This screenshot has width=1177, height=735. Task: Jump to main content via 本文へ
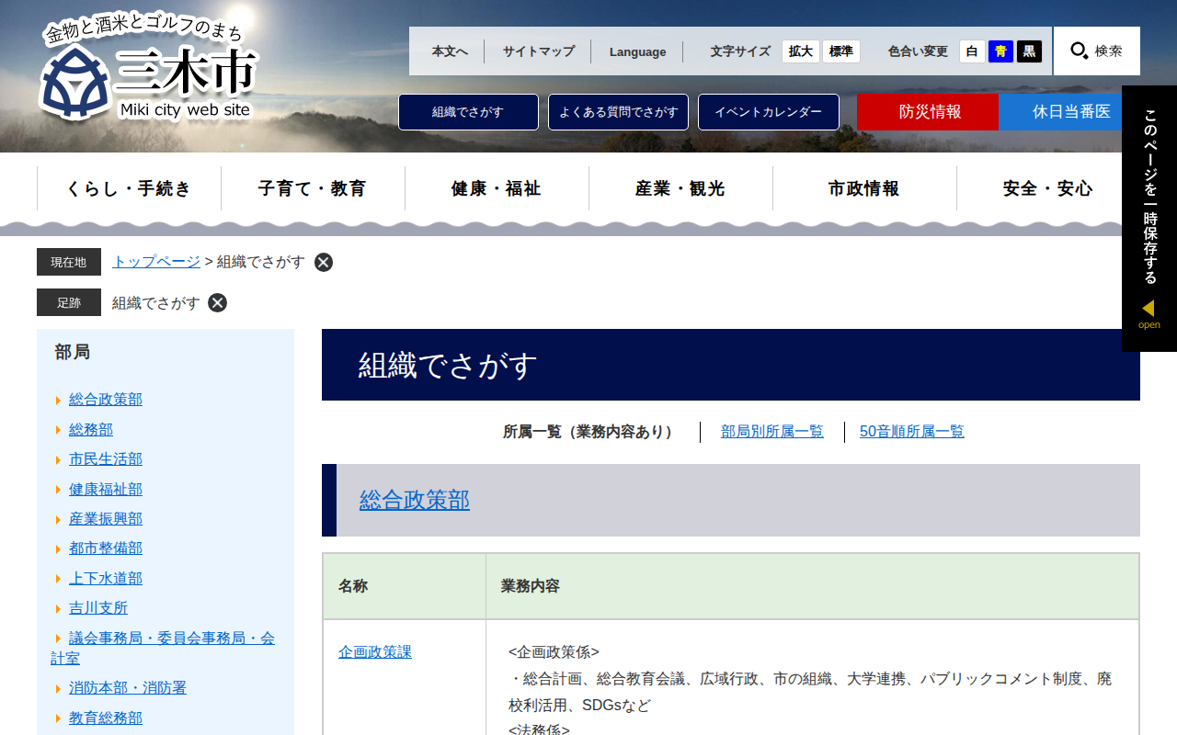pyautogui.click(x=450, y=51)
